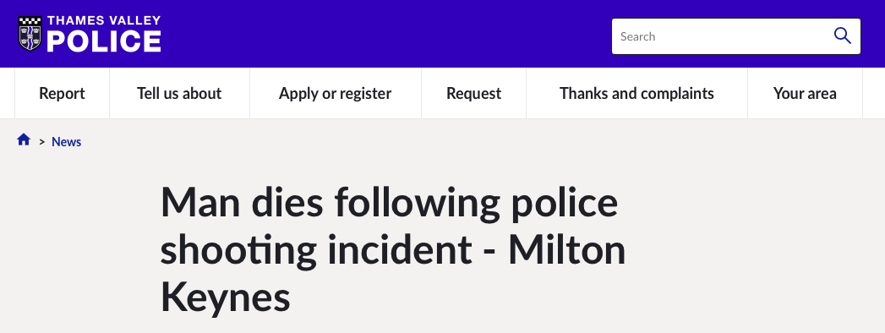The image size is (885, 333).
Task: Click the word Keynes in headline
Action: coord(225,298)
